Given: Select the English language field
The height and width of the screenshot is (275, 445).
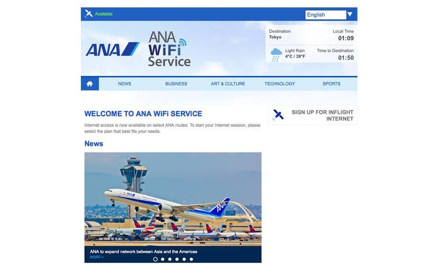Looking at the screenshot, I should tap(325, 15).
